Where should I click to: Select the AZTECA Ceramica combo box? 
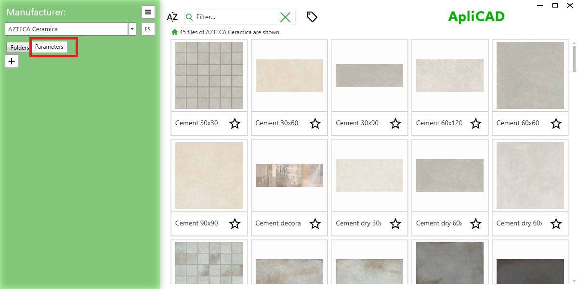point(66,29)
